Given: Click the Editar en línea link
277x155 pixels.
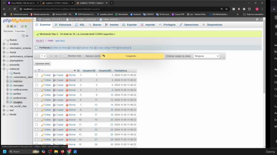Looking at the screenshot, I should (60, 48).
